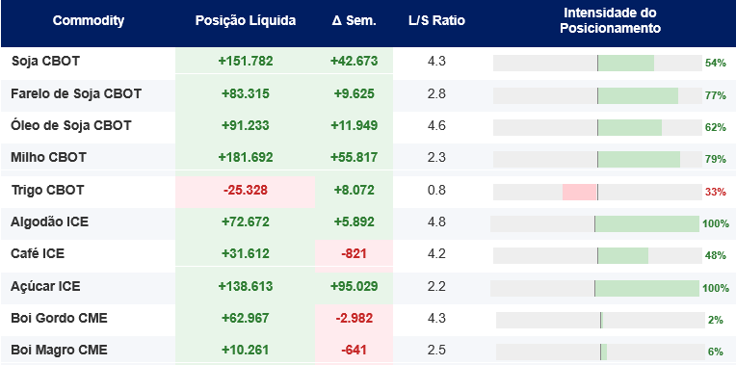Image resolution: width=736 pixels, height=365 pixels.
Task: Select the Café ICE weekly change -821
Action: (x=354, y=254)
